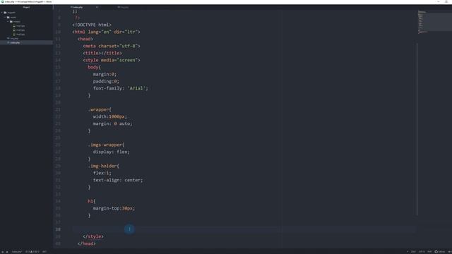Click the margin:0; declaration

tap(105, 74)
